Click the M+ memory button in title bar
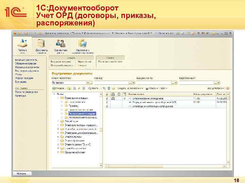Screen dimensions: 245x183 [203, 33]
